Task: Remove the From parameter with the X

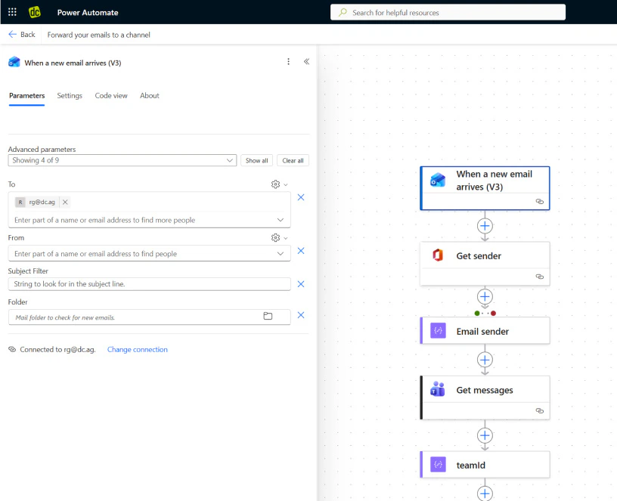Action: pos(301,251)
